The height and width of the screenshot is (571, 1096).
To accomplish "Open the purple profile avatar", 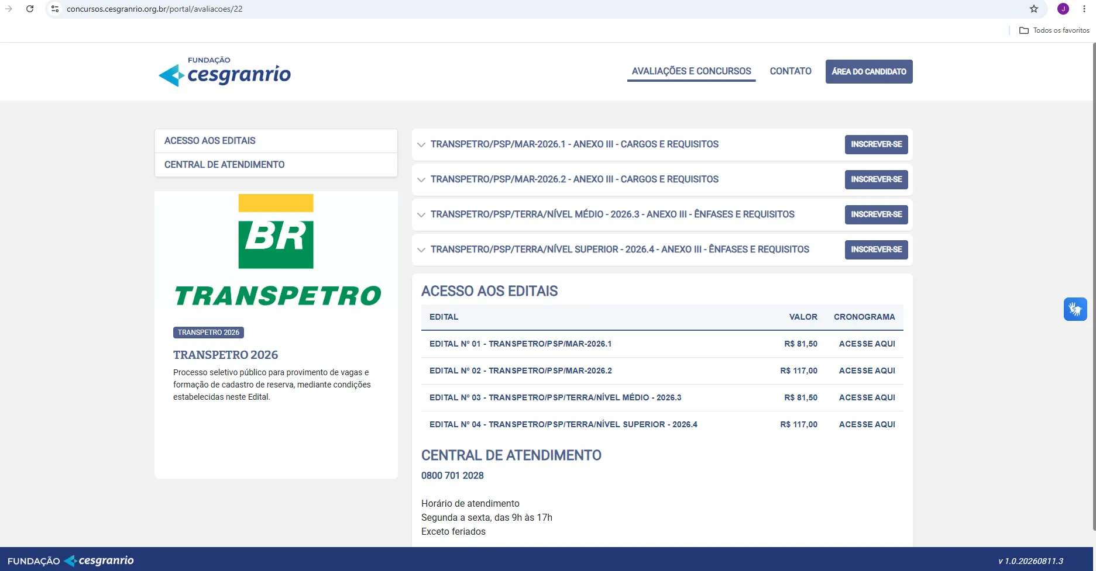I will 1063,9.
